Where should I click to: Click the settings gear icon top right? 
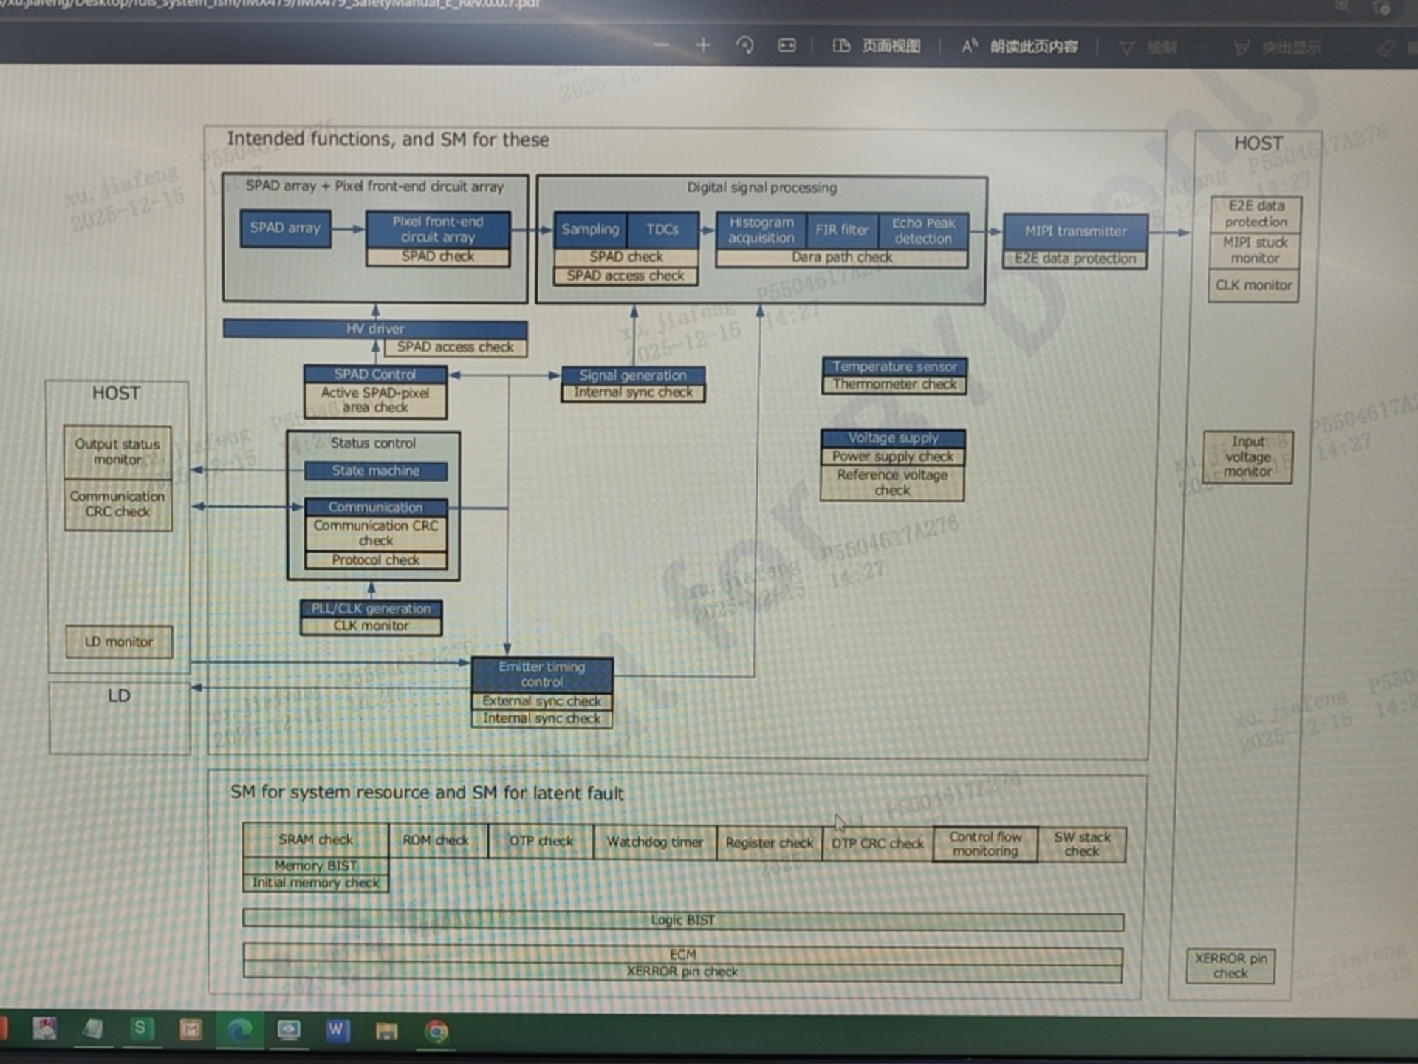[1382, 7]
